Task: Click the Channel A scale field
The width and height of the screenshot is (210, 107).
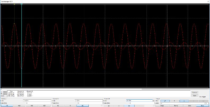Action: 89,101
